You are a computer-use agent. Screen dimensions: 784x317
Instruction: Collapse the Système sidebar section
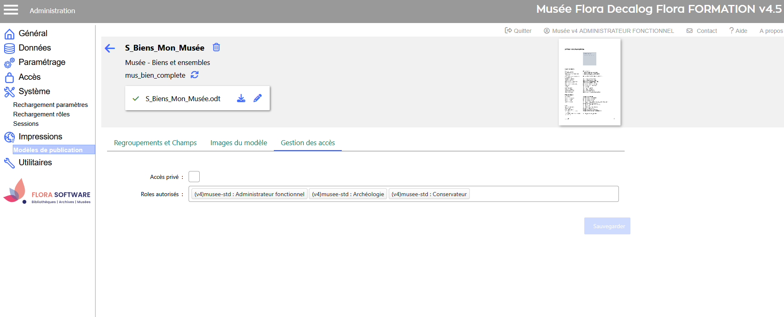[x=34, y=91]
